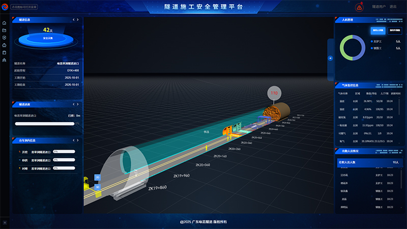Select the shield safety icon in sidebar
The height and width of the screenshot is (229, 407).
click(4, 38)
